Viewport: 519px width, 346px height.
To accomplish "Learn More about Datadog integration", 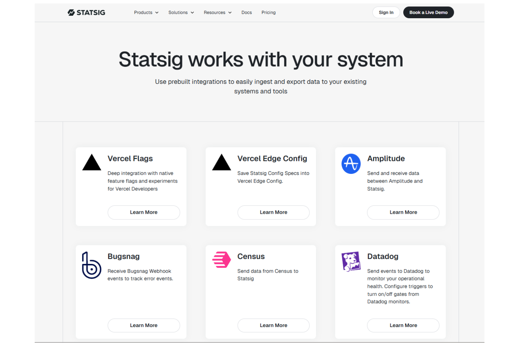I will 403,325.
